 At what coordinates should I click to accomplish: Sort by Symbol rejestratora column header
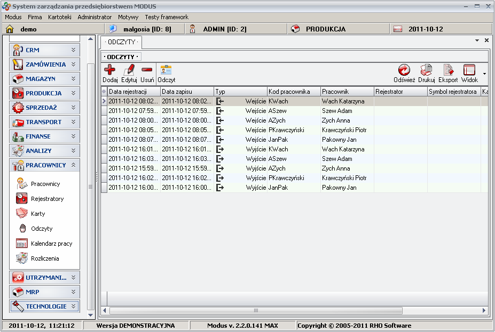coord(454,92)
